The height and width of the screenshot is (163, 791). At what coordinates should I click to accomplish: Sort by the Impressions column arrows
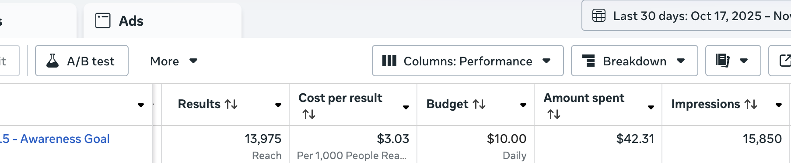751,104
